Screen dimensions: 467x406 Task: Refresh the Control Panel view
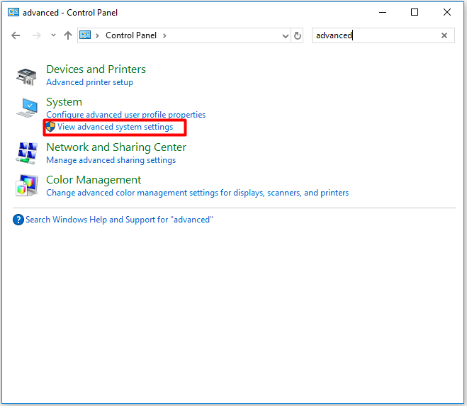coord(297,35)
